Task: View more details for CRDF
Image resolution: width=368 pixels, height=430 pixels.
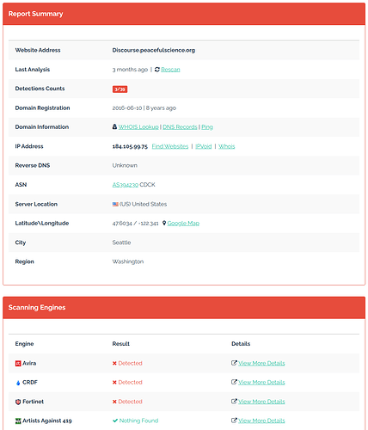Action: pyautogui.click(x=261, y=382)
